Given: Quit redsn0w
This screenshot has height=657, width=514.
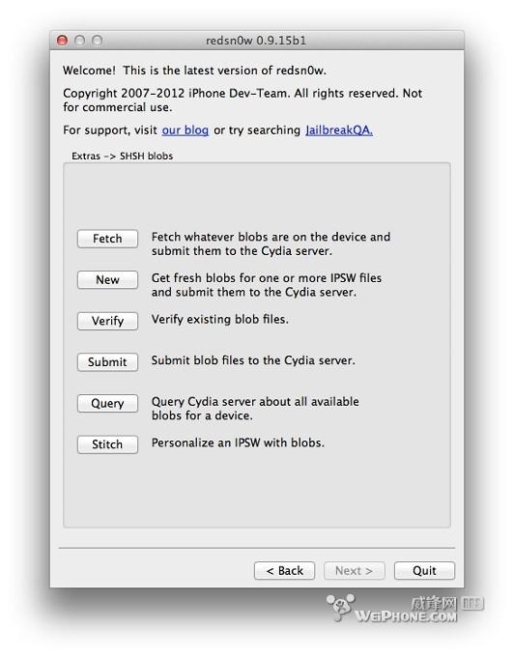Looking at the screenshot, I should pos(424,571).
